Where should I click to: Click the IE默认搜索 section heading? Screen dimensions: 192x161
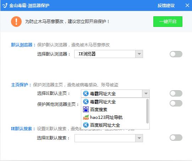(23, 129)
